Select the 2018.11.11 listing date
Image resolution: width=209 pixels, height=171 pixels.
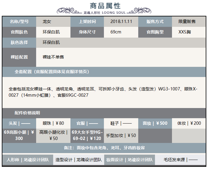[x=121, y=21]
